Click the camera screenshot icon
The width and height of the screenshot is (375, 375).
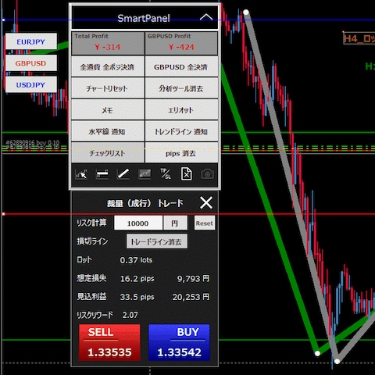pos(208,174)
